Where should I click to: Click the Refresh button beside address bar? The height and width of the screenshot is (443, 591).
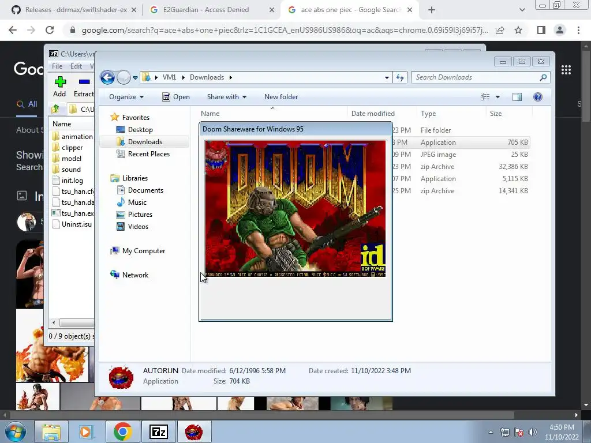(x=400, y=78)
